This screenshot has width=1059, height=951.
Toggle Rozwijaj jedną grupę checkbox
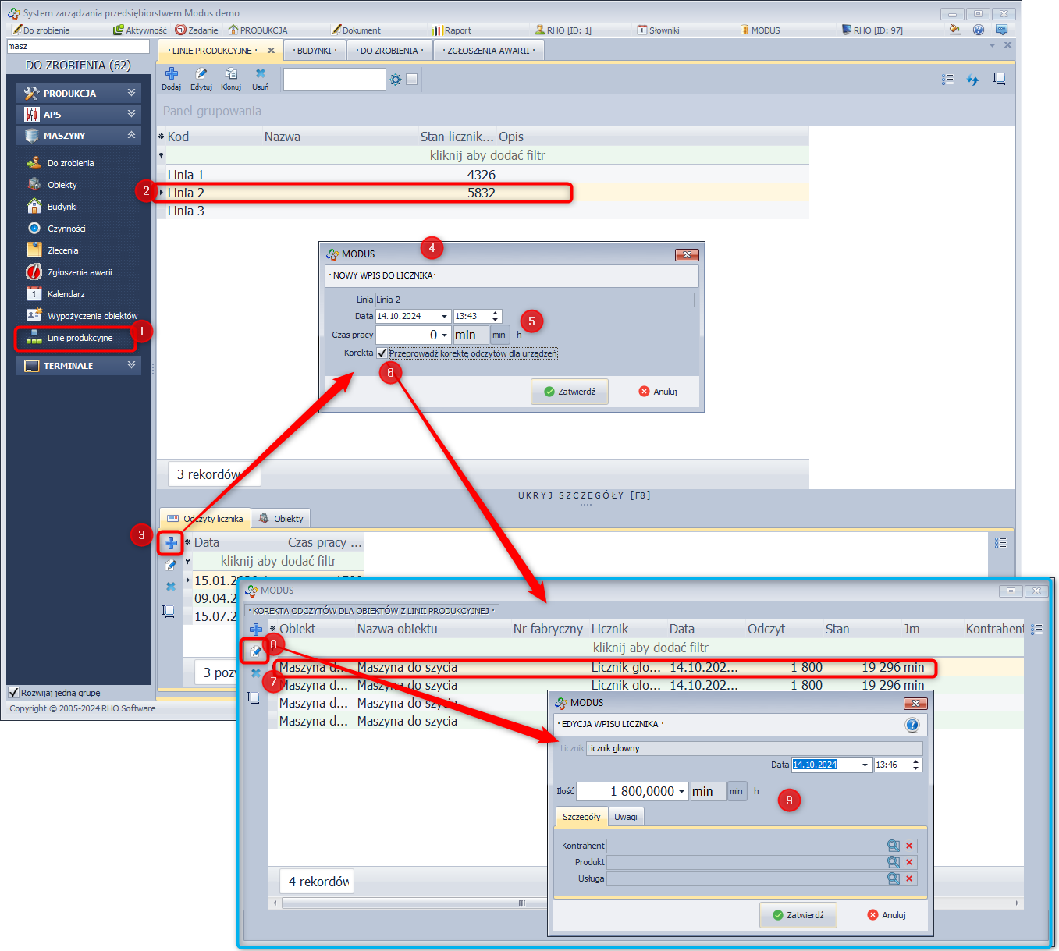coord(13,693)
